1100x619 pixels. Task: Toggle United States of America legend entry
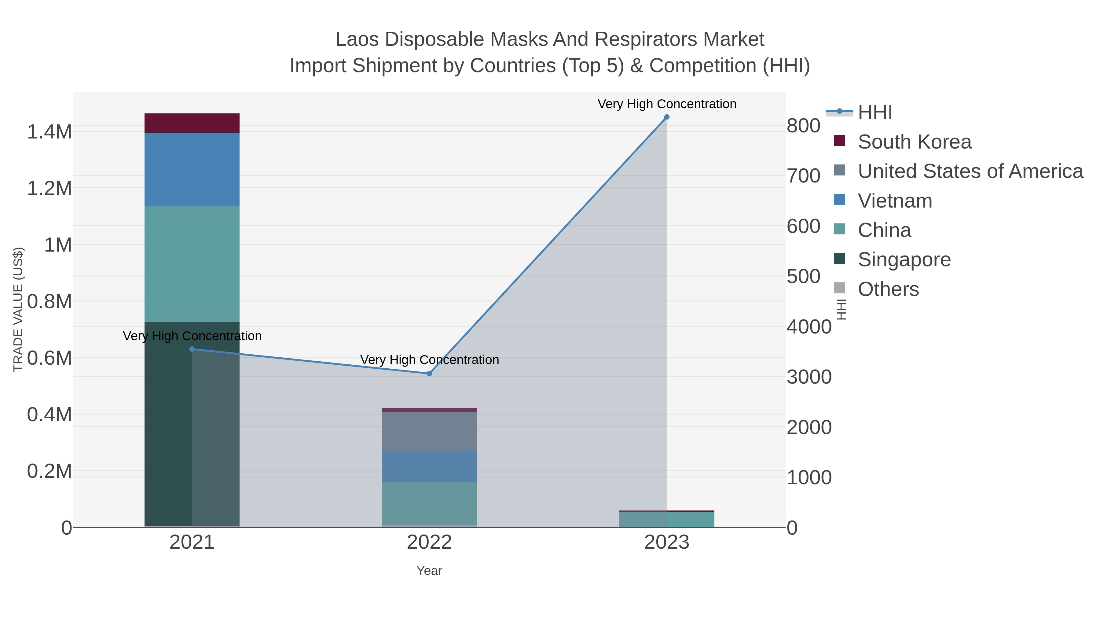(x=958, y=171)
